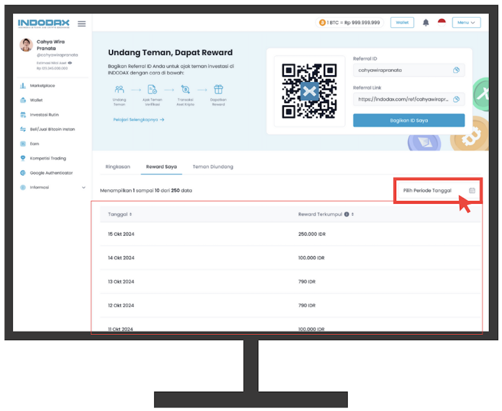Click the Pilih Periode Tanggal date field
This screenshot has width=502, height=411.
tap(438, 191)
